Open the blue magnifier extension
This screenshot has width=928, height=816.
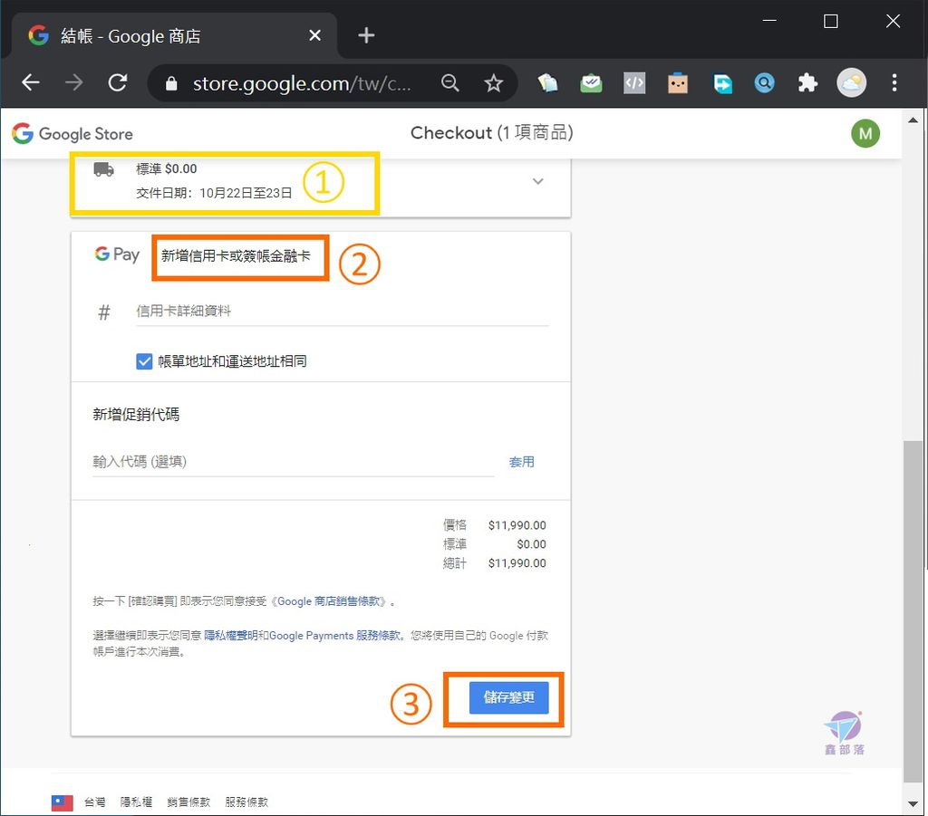click(764, 83)
